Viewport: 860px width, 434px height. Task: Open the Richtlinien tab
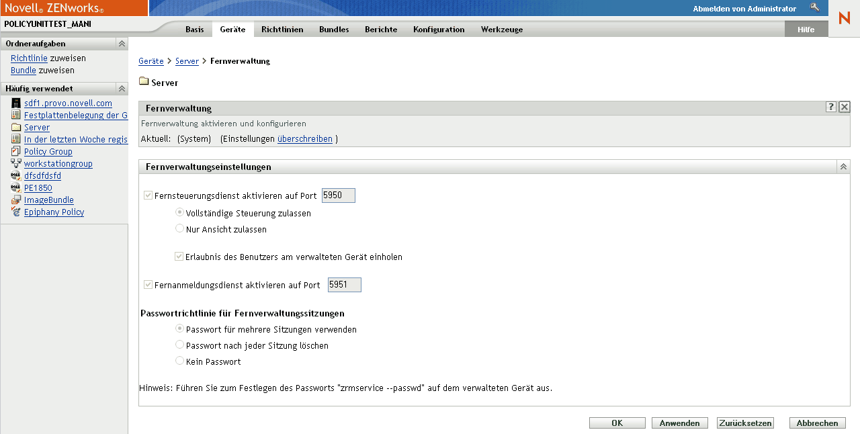[282, 30]
